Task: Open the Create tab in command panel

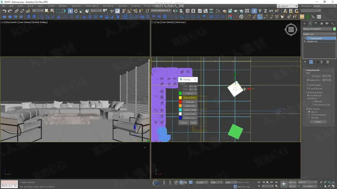Action: pos(304,24)
